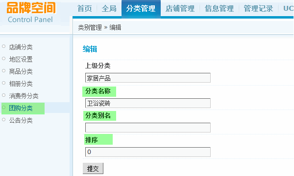Open 店铺分类 in the sidebar
294x176 pixels.
[x=21, y=47]
